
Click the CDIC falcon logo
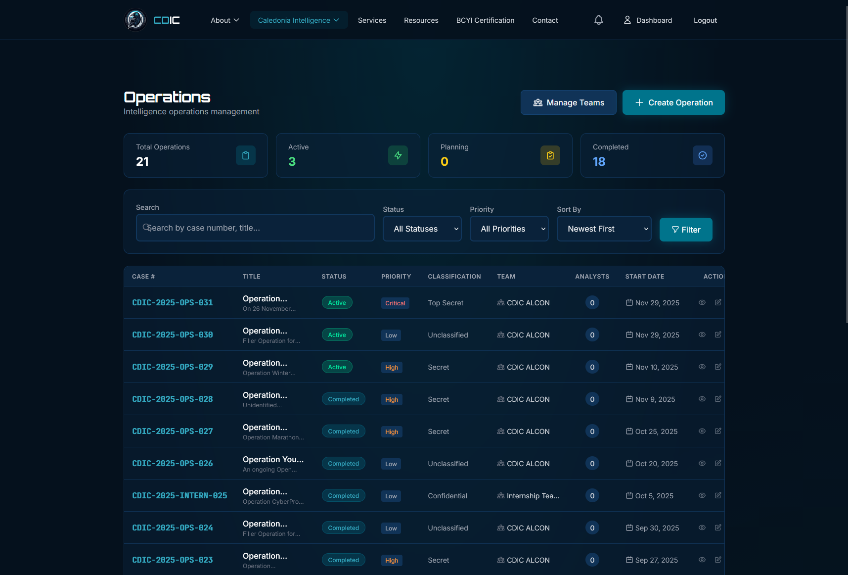(x=135, y=20)
